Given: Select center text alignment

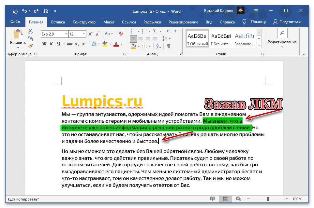Looking at the screenshot, I should tap(141, 39).
